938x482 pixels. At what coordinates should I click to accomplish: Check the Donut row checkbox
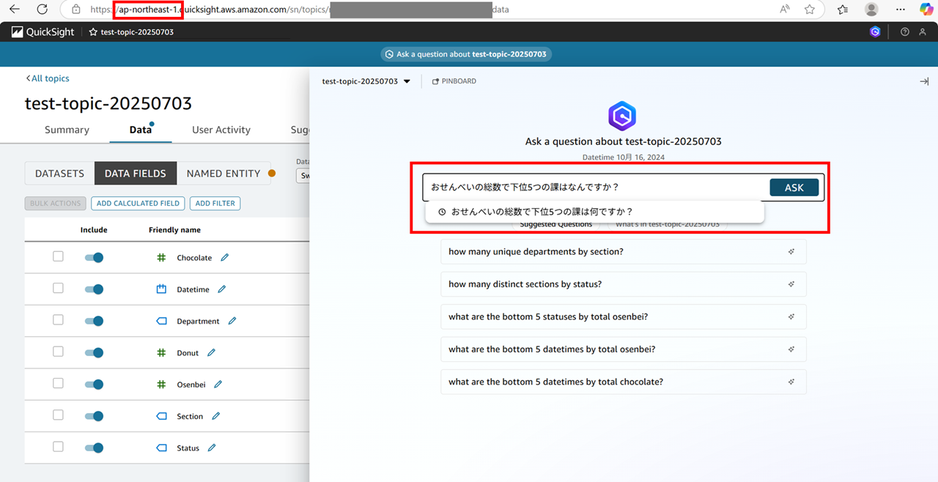coord(58,352)
